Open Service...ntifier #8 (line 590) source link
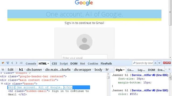The height and width of the screenshot is (96, 172). [x=150, y=90]
